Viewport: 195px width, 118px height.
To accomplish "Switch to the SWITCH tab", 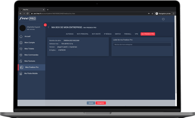I will tap(118, 34).
